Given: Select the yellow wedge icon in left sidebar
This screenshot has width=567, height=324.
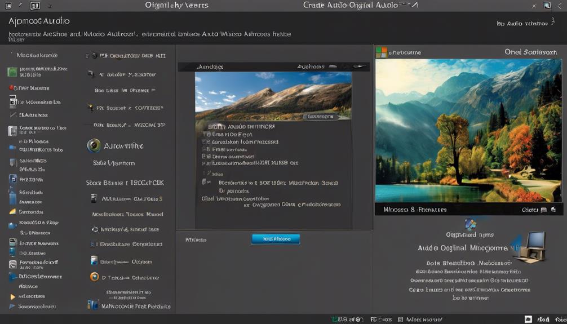Looking at the screenshot, I should (x=12, y=211).
